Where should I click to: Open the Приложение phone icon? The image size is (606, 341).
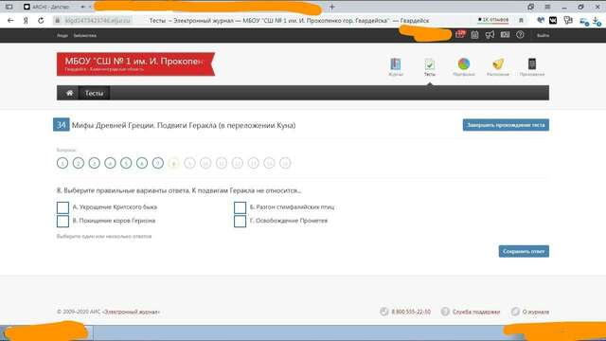(532, 64)
